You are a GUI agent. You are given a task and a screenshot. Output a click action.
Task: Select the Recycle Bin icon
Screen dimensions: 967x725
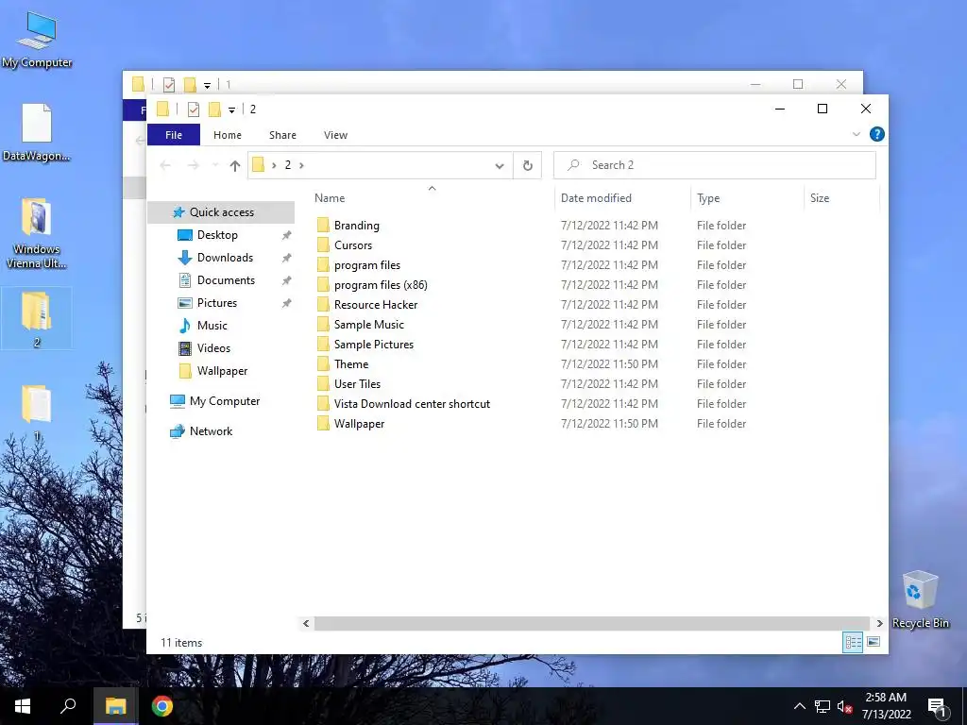(x=920, y=599)
